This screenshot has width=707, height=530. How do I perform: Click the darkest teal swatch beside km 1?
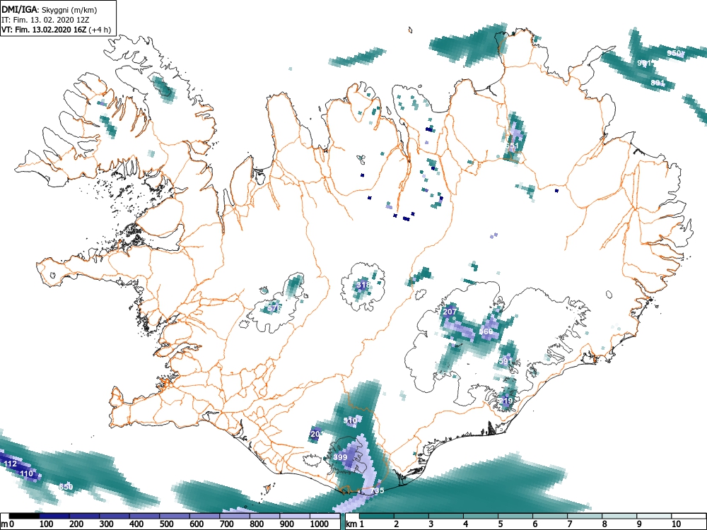377,516
